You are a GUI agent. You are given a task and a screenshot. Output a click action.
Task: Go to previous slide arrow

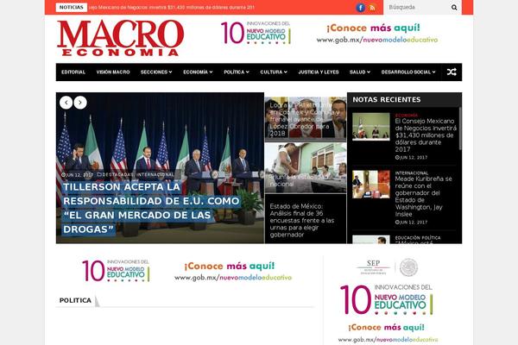click(x=66, y=103)
